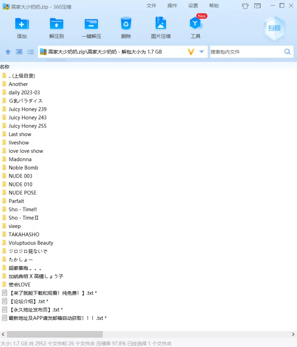The image size is (297, 347).
Task: Open the 帮助 menu
Action: 214,6
